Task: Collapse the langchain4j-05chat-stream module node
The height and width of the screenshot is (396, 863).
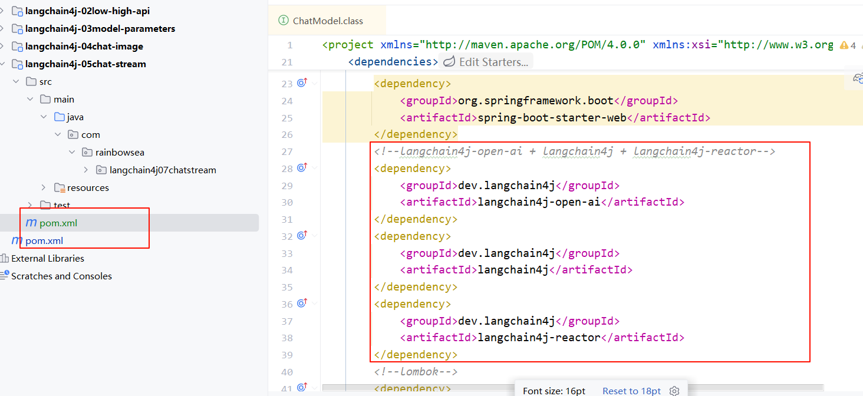Action: (x=3, y=64)
